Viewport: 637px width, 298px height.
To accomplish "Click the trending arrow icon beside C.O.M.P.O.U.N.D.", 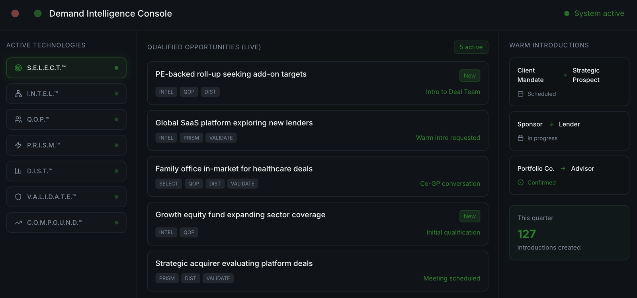I will (x=18, y=223).
